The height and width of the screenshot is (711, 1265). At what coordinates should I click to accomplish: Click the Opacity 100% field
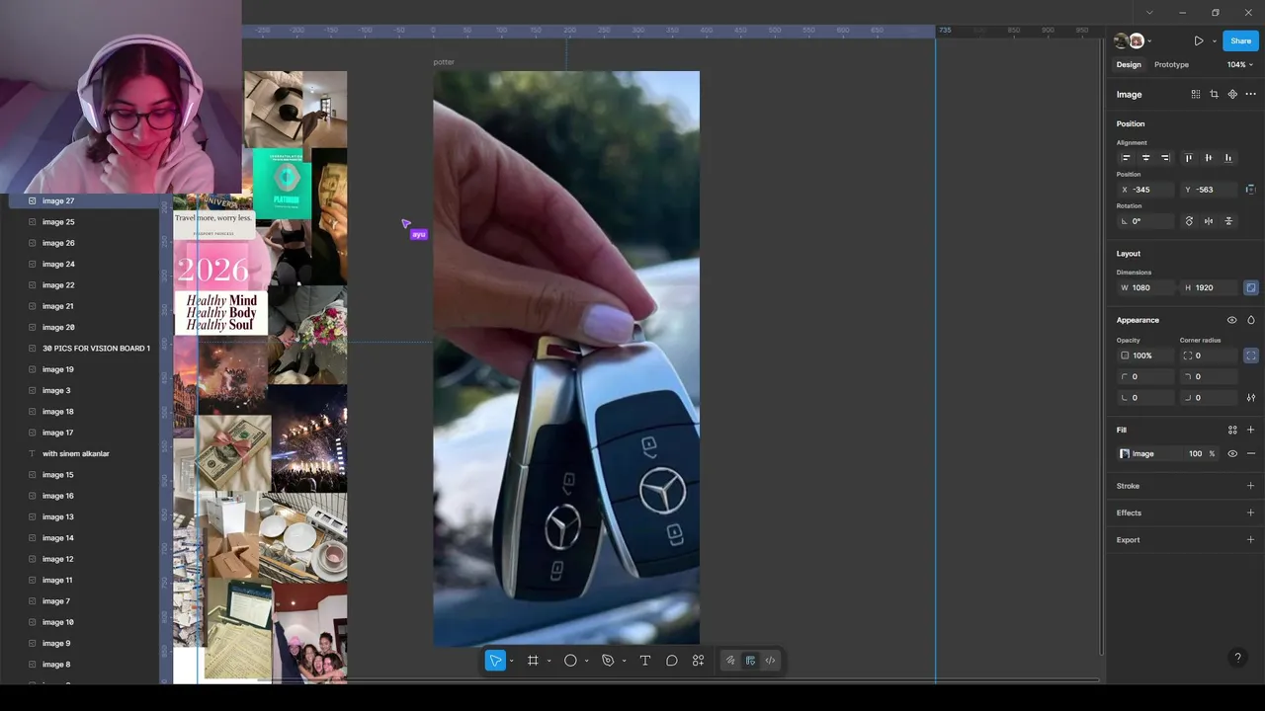(x=1145, y=355)
